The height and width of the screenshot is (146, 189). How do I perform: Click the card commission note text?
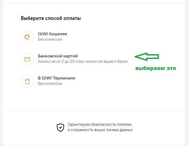(83, 61)
